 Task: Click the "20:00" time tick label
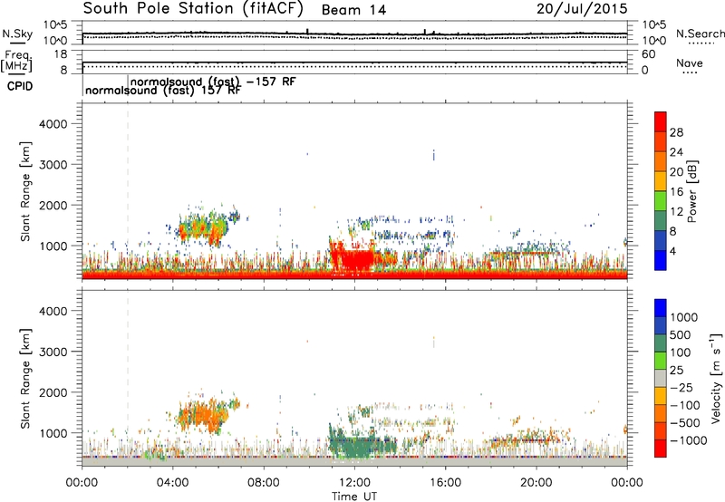coord(536,483)
